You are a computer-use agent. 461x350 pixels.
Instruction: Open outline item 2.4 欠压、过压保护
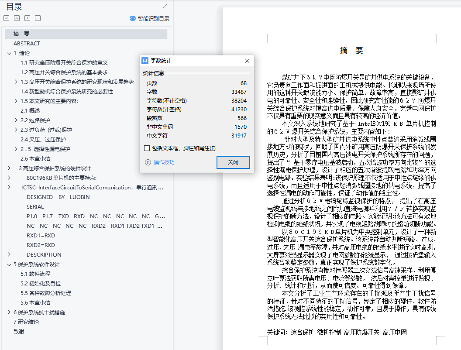tap(43, 139)
